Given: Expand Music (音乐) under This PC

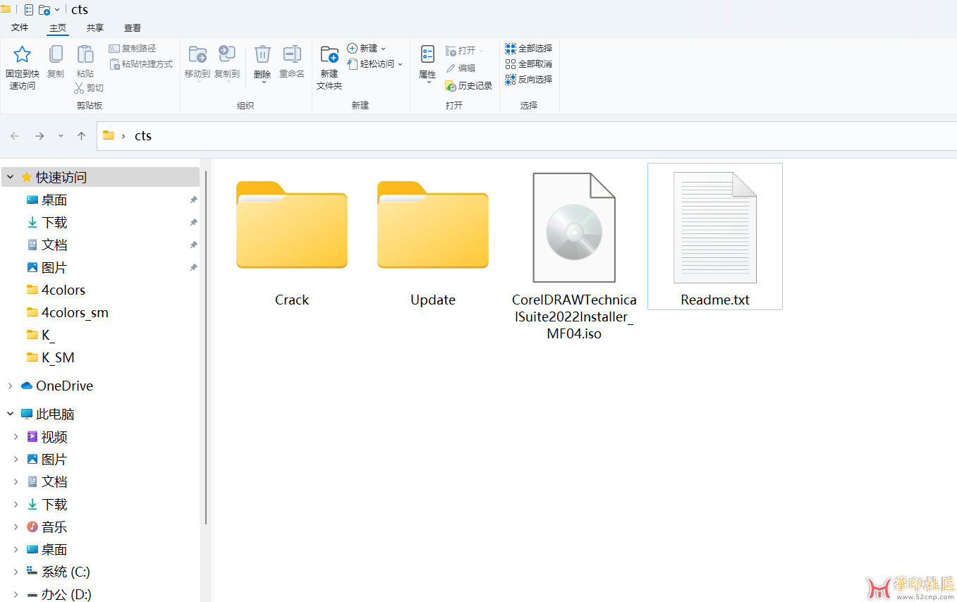Looking at the screenshot, I should (x=16, y=527).
